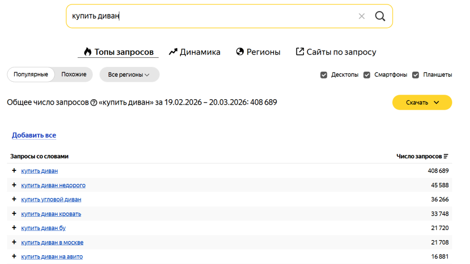
Task: Uncheck the Десктопы checkbox
Action: coord(324,75)
